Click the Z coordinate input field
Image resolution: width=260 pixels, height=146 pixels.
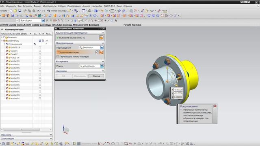click(178, 97)
